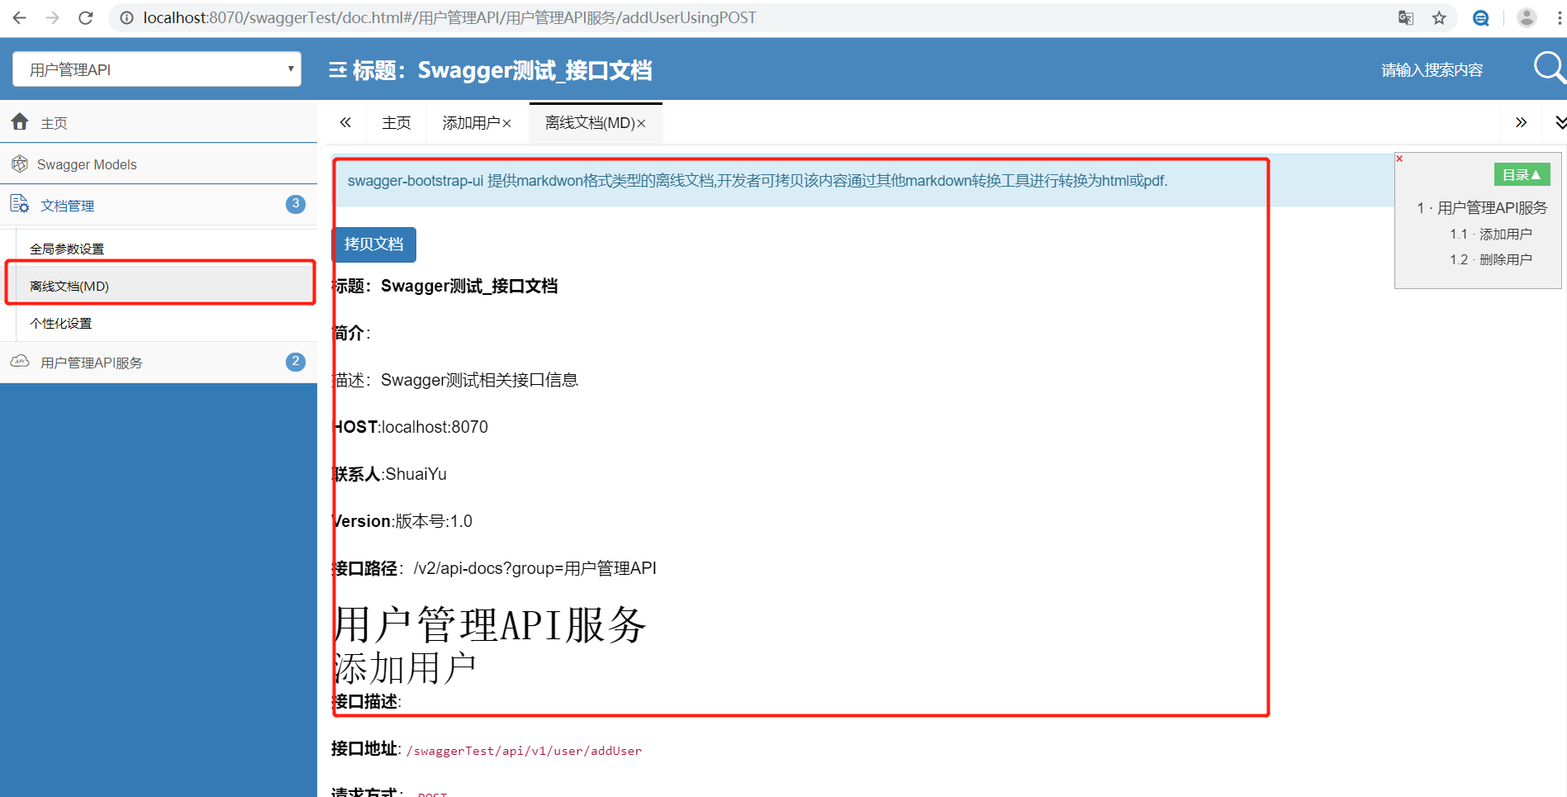The width and height of the screenshot is (1567, 797).
Task: Close the 添加用户 tab
Action: (x=507, y=123)
